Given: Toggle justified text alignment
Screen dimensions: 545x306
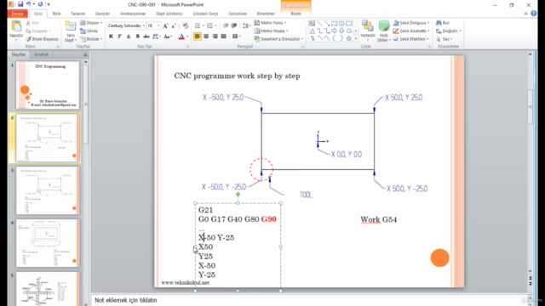Looking at the screenshot, I should tap(223, 36).
